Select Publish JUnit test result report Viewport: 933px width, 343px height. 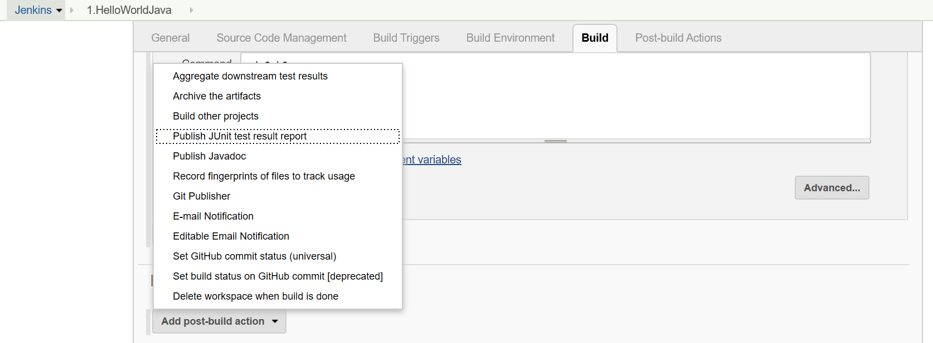click(x=240, y=136)
